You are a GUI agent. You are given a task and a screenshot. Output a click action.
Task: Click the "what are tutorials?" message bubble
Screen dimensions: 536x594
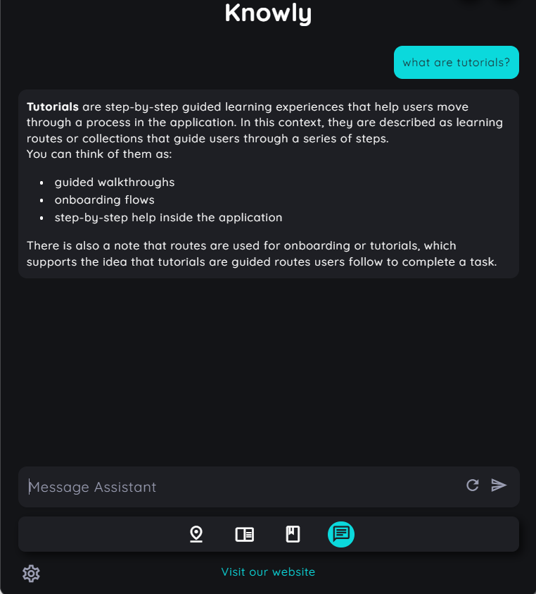(457, 63)
